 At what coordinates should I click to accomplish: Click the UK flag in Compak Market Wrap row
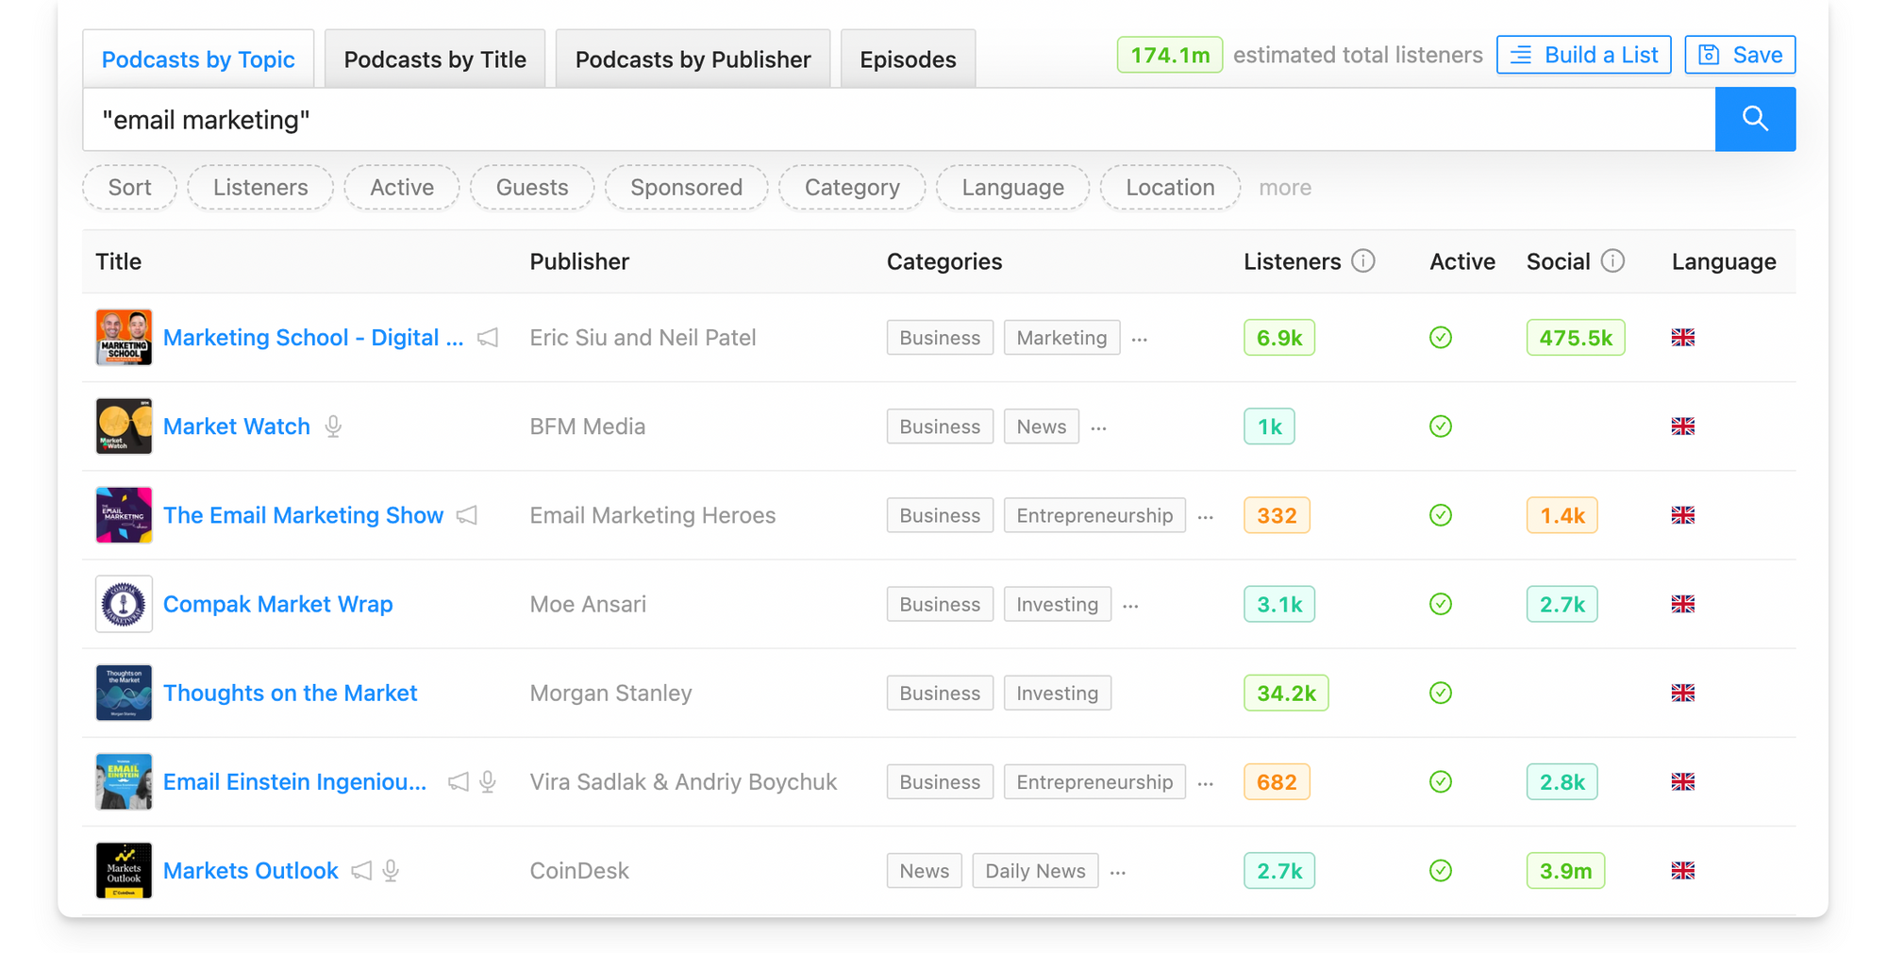(1682, 604)
